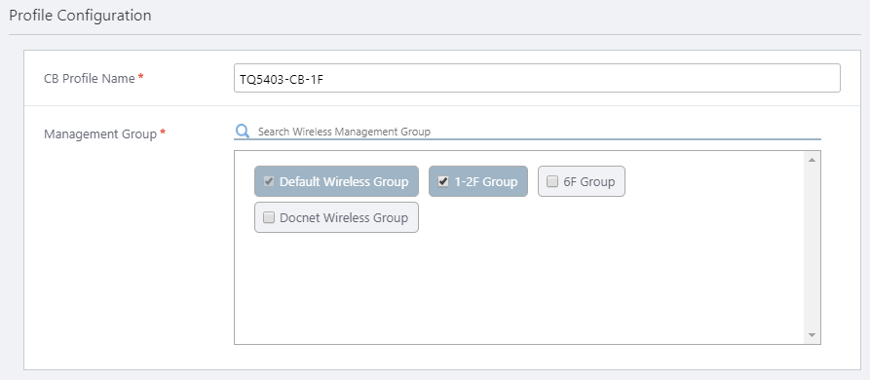Select the Default Wireless Group chip label
Viewport: 870px width, 380px height.
344,182
